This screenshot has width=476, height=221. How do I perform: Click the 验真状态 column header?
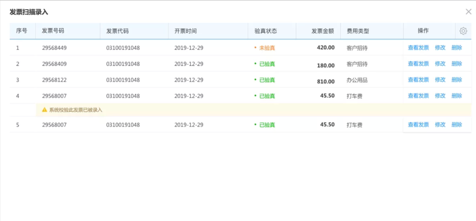tap(266, 31)
